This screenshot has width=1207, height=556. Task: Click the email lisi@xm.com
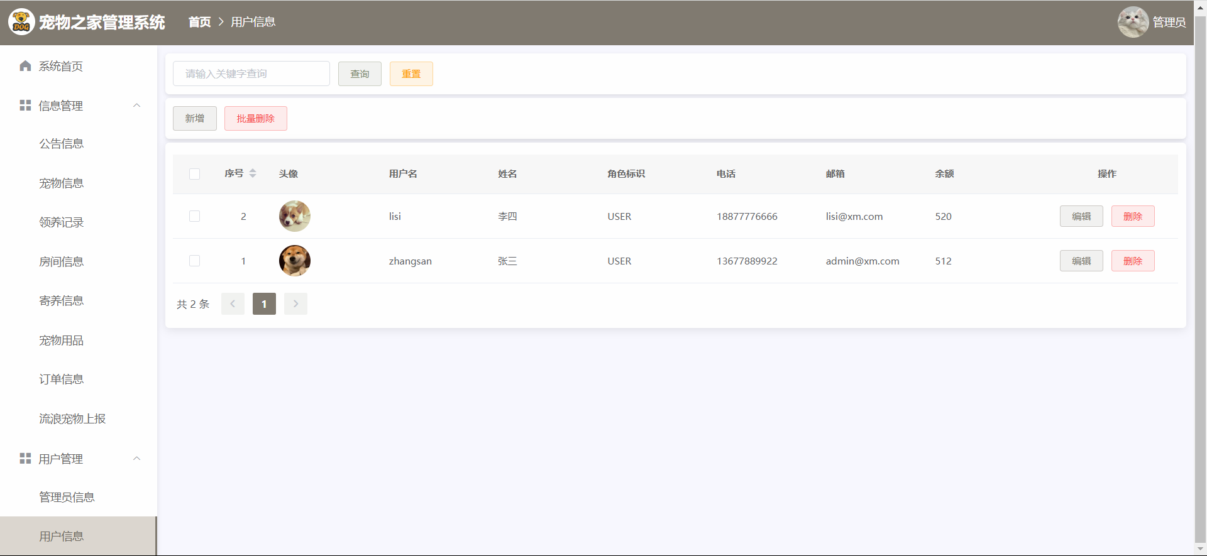pyautogui.click(x=854, y=217)
